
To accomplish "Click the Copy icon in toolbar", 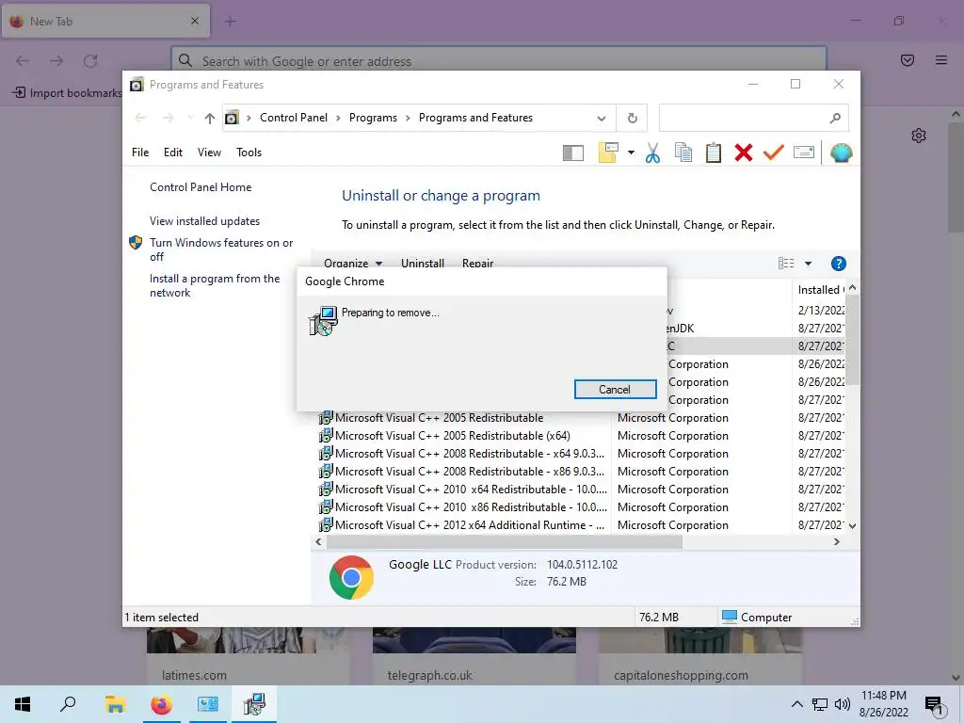I will click(x=683, y=153).
